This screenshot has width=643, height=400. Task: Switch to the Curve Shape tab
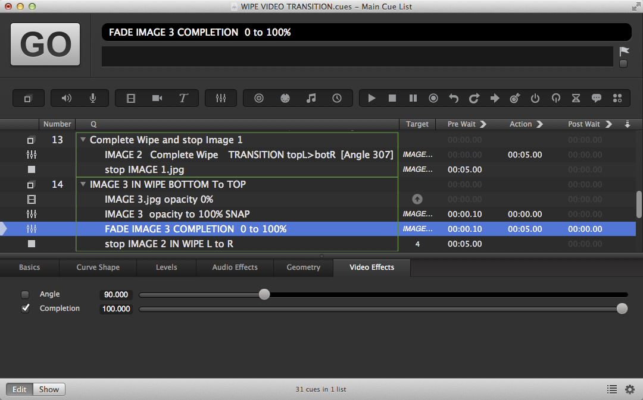coord(98,267)
